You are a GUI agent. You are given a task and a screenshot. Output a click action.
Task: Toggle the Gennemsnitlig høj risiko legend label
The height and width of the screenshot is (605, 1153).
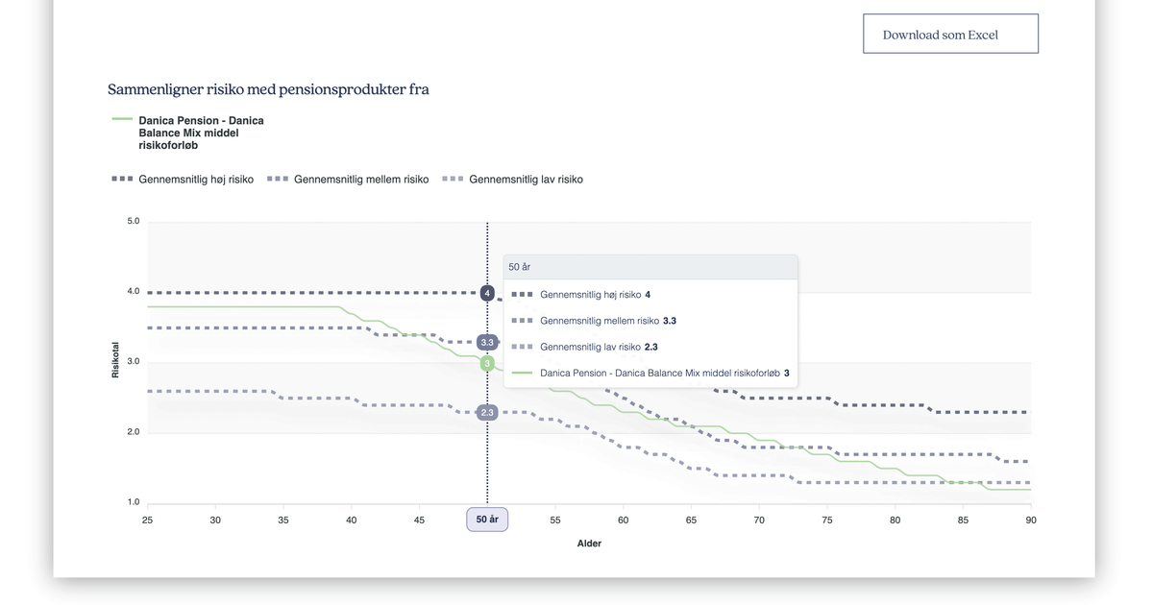[196, 180]
